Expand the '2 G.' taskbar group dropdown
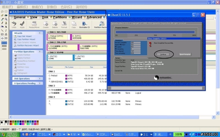 [64, 135]
